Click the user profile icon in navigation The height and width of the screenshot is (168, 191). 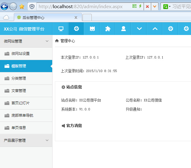123,29
